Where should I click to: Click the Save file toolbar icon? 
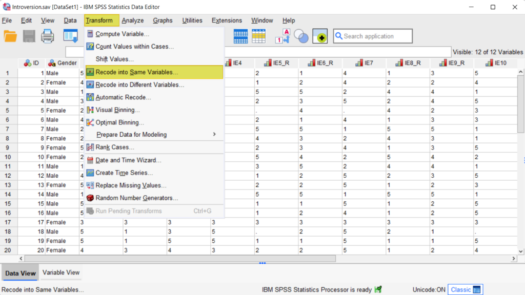point(29,36)
